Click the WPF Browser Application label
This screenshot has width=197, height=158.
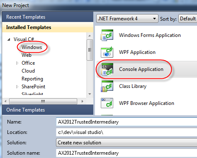click(x=146, y=103)
